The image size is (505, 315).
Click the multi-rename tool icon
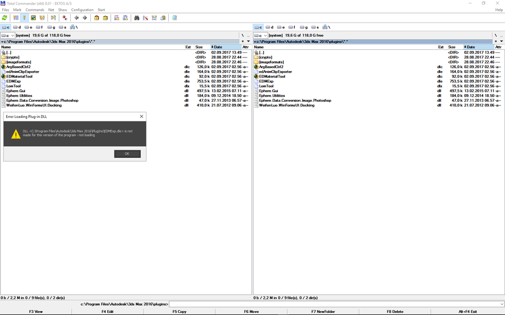click(145, 18)
